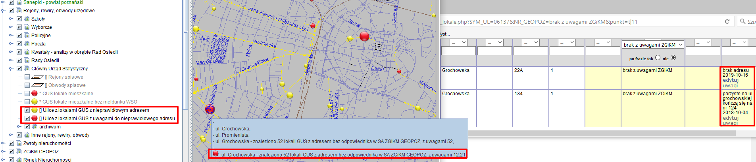This screenshot has height=162, width=756.
Task: Select the 'tak' radio for po frazie
Action: (658, 58)
